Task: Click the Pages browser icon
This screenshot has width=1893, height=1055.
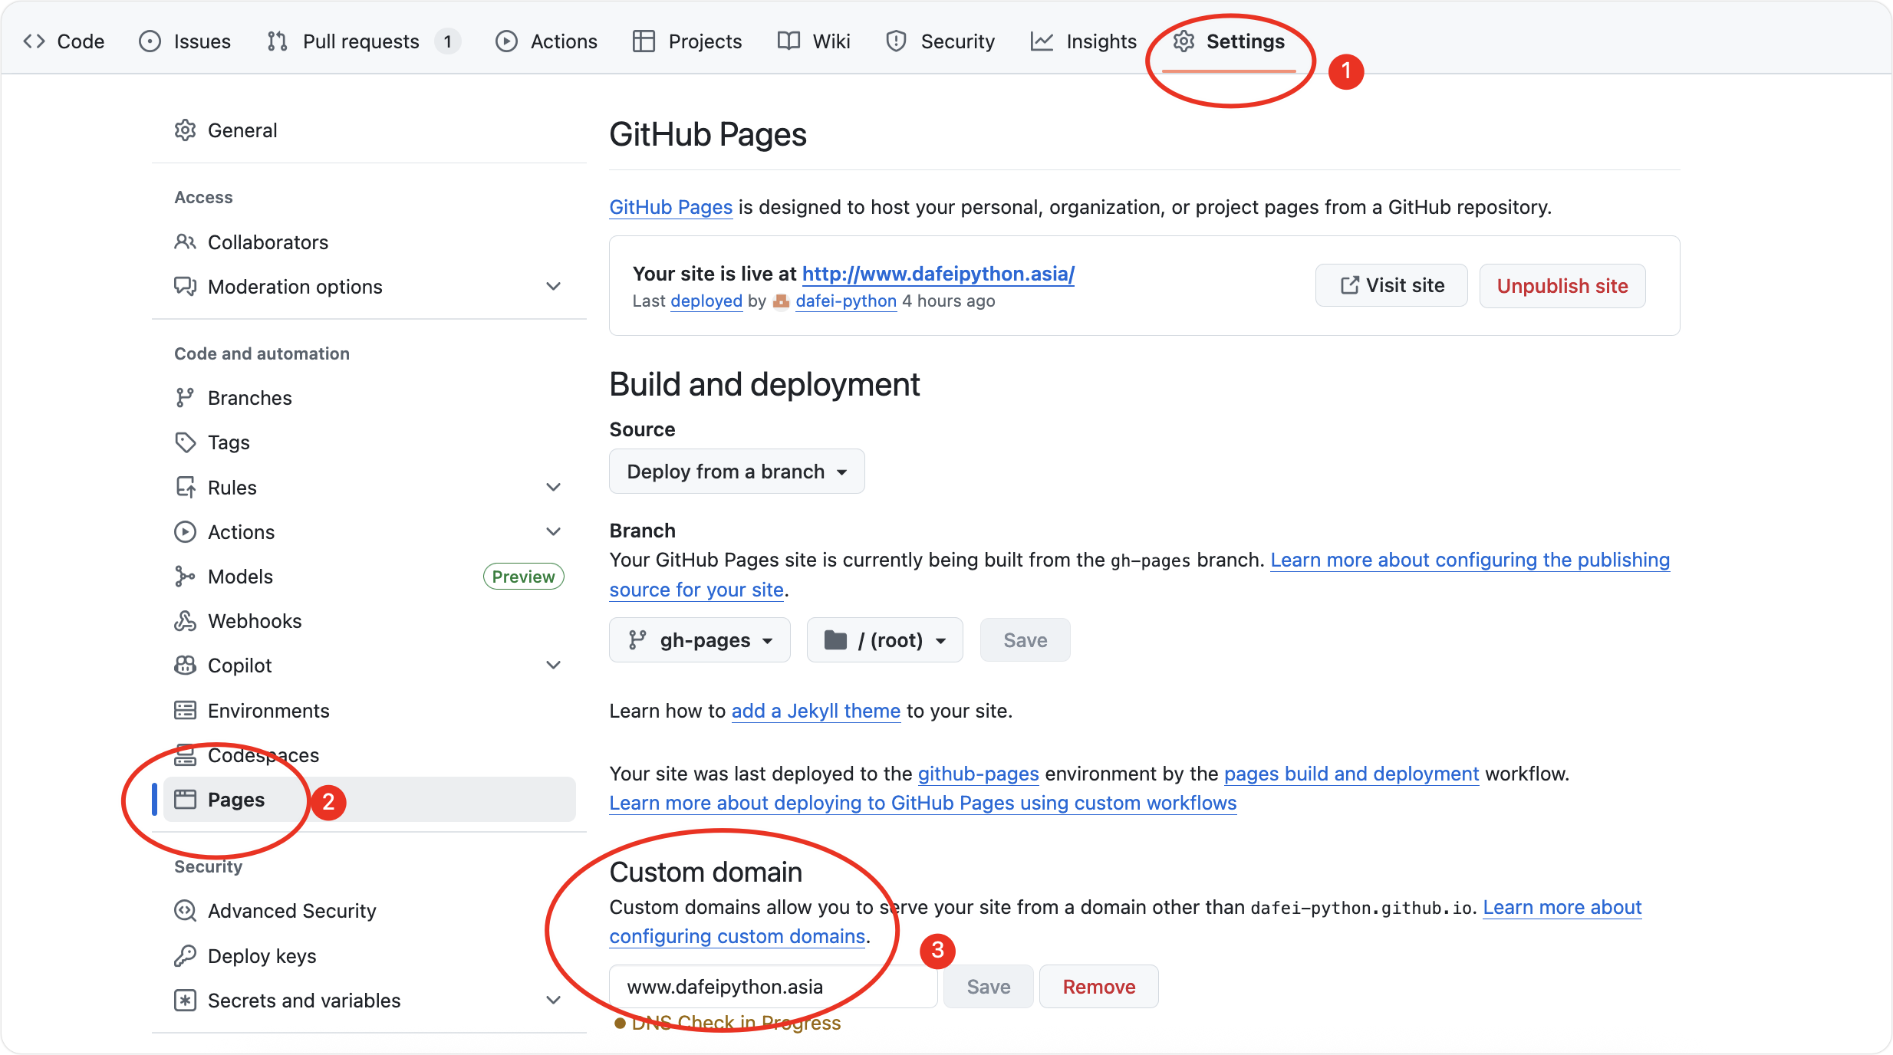Action: point(185,800)
